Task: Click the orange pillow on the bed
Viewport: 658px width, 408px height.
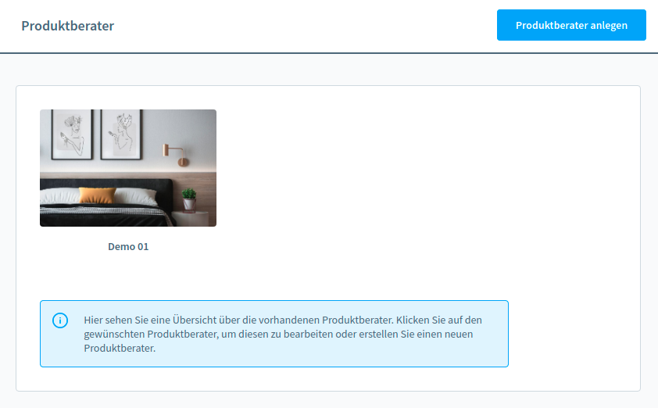Action: [97, 195]
